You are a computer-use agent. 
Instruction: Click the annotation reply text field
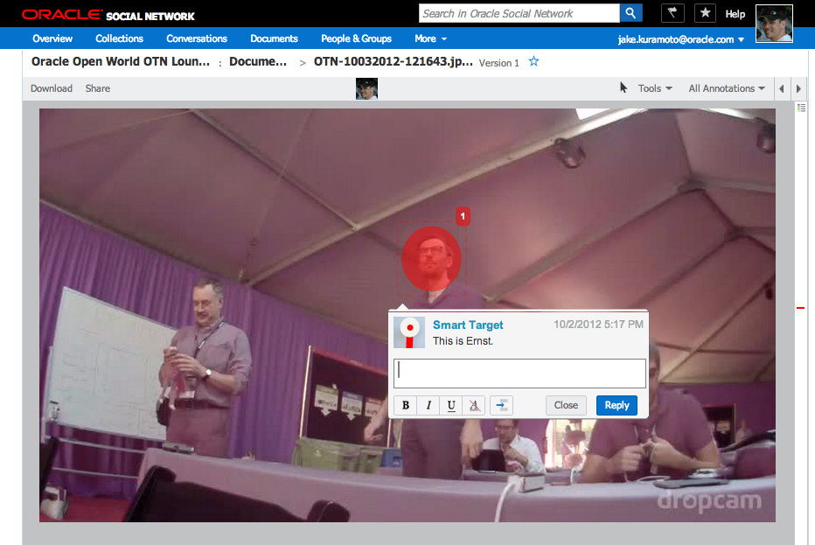pos(519,373)
